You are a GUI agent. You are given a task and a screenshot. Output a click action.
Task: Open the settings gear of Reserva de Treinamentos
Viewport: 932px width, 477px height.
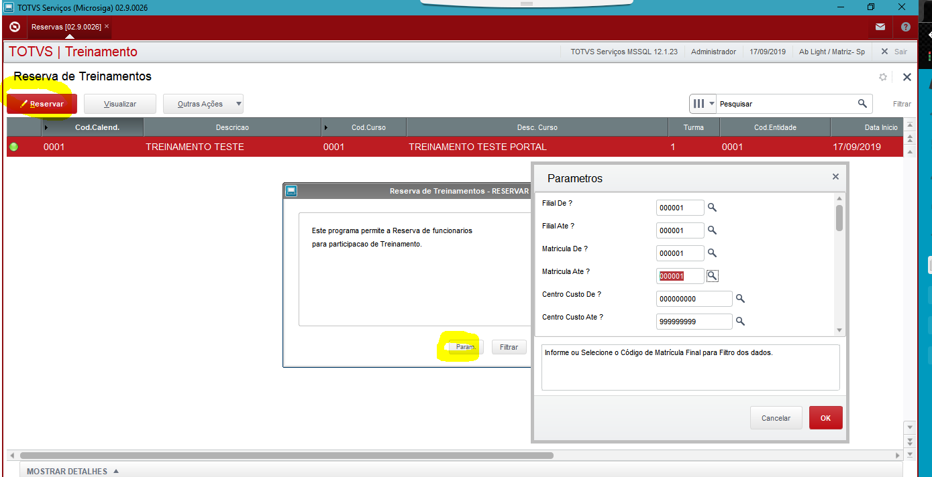coord(883,77)
